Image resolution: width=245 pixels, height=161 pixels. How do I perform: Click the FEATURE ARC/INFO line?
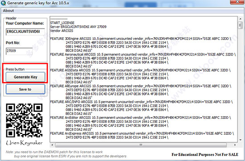tap(141, 102)
